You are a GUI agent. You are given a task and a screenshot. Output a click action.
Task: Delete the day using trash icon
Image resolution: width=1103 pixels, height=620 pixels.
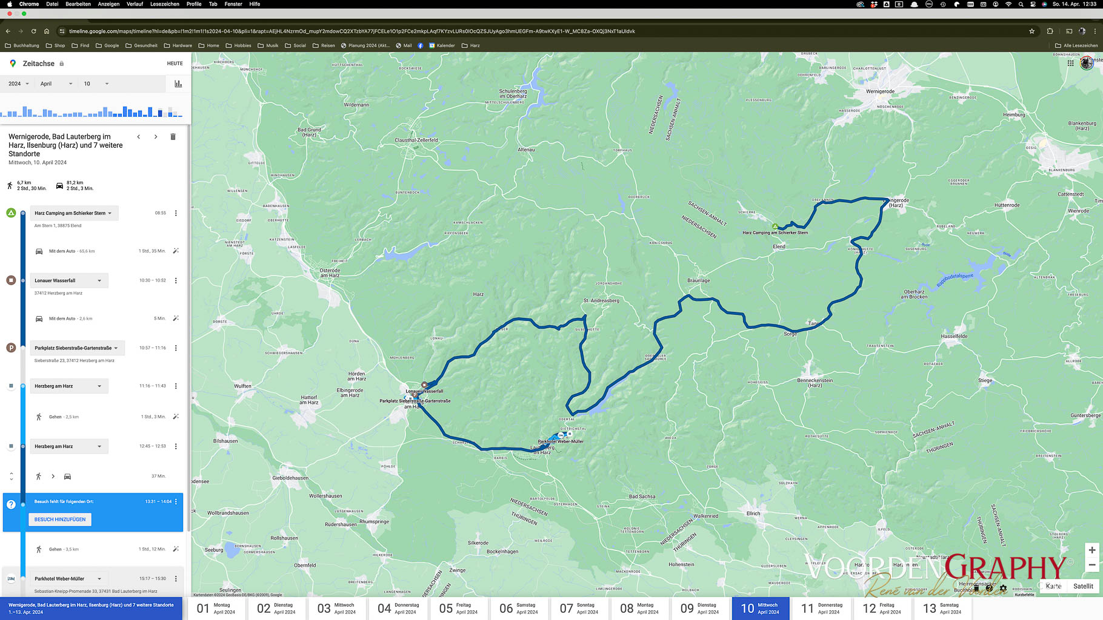[173, 137]
